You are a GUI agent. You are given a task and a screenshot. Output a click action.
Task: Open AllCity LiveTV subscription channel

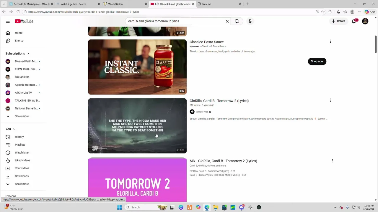click(x=24, y=93)
